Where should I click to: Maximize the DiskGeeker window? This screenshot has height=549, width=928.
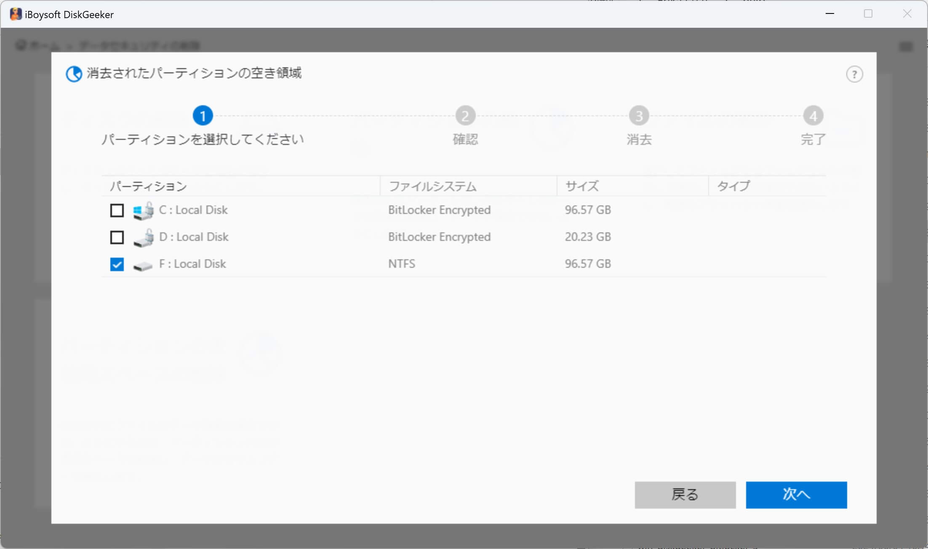tap(868, 14)
